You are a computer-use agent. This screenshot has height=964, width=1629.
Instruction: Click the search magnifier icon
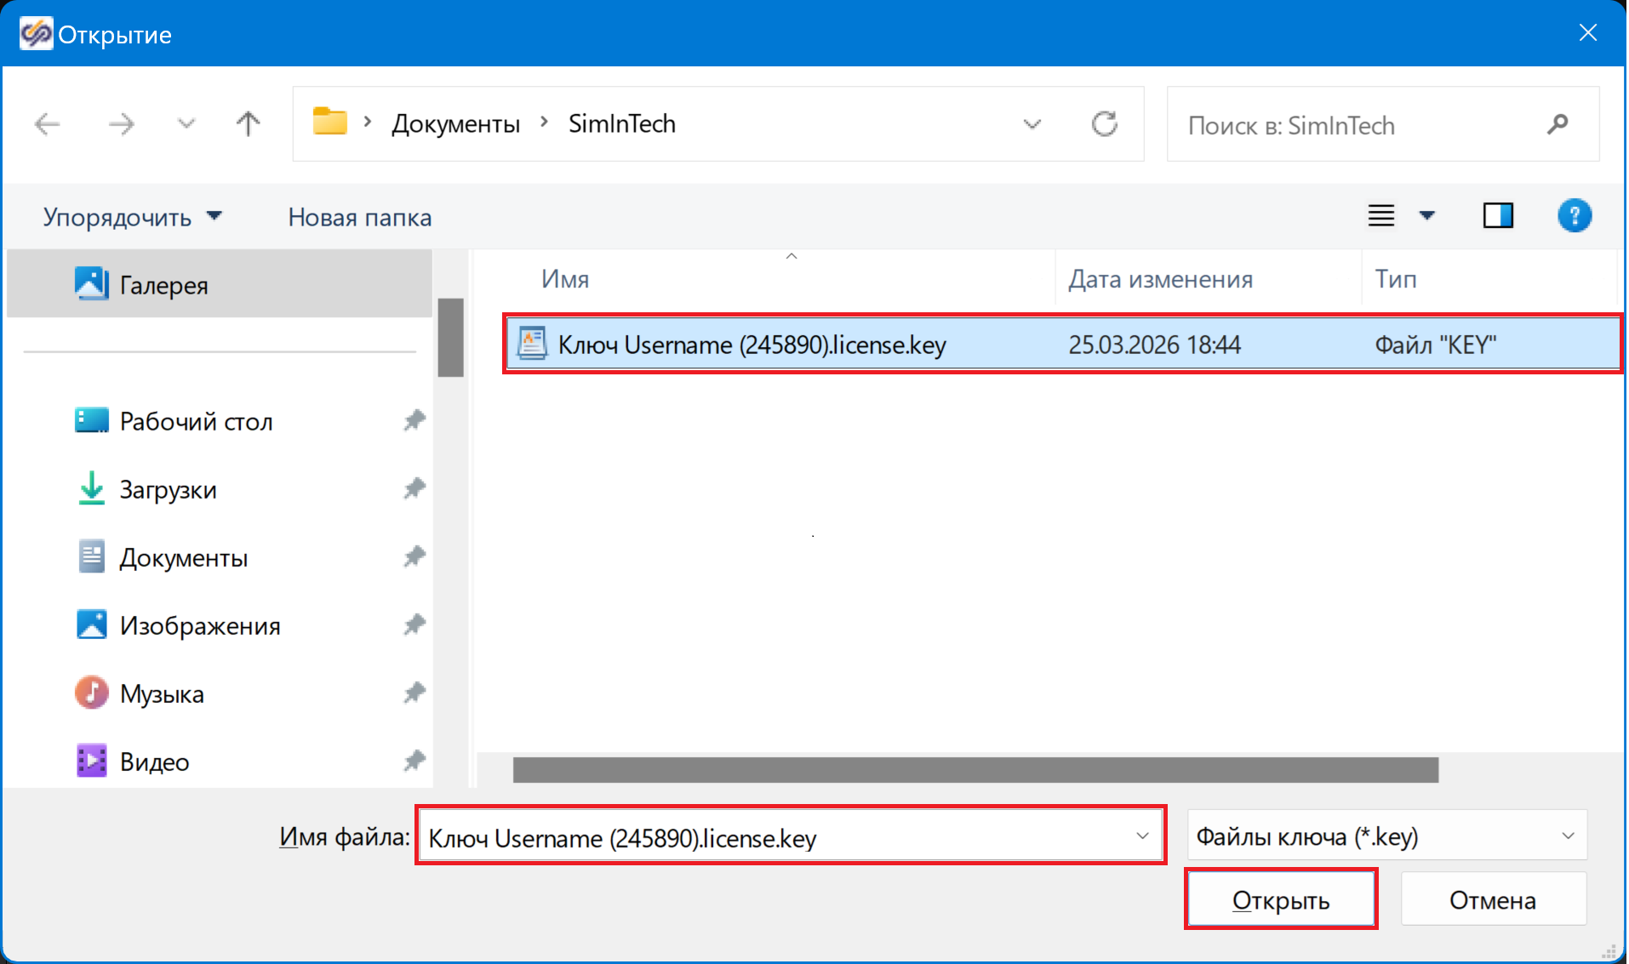coord(1557,125)
